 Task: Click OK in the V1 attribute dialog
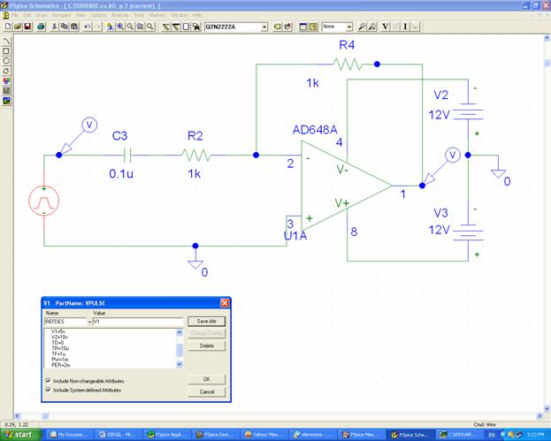click(206, 378)
